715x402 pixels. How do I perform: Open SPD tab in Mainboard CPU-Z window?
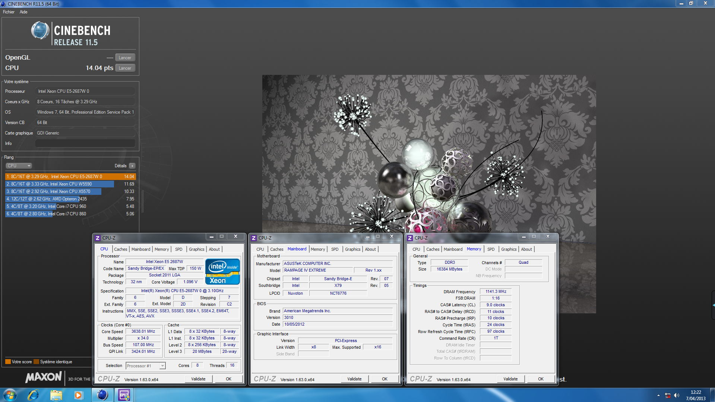click(x=335, y=249)
